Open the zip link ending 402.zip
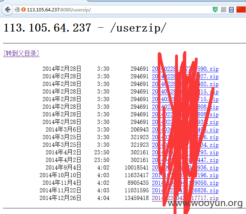This screenshot has height=214, width=246. point(185,84)
